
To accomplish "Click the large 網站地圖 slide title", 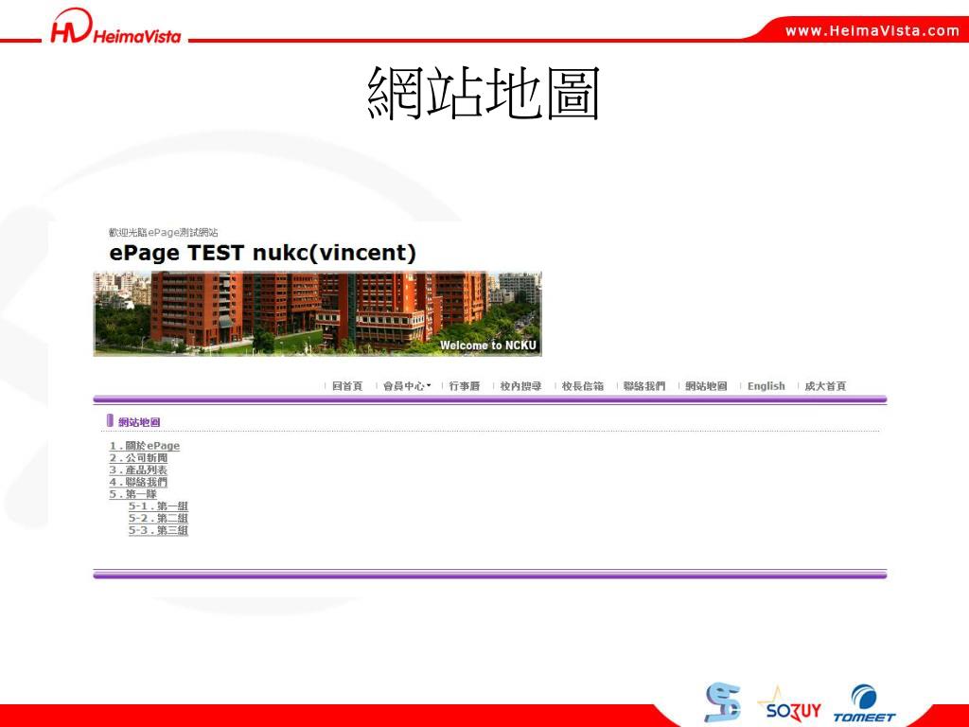I will click(484, 93).
